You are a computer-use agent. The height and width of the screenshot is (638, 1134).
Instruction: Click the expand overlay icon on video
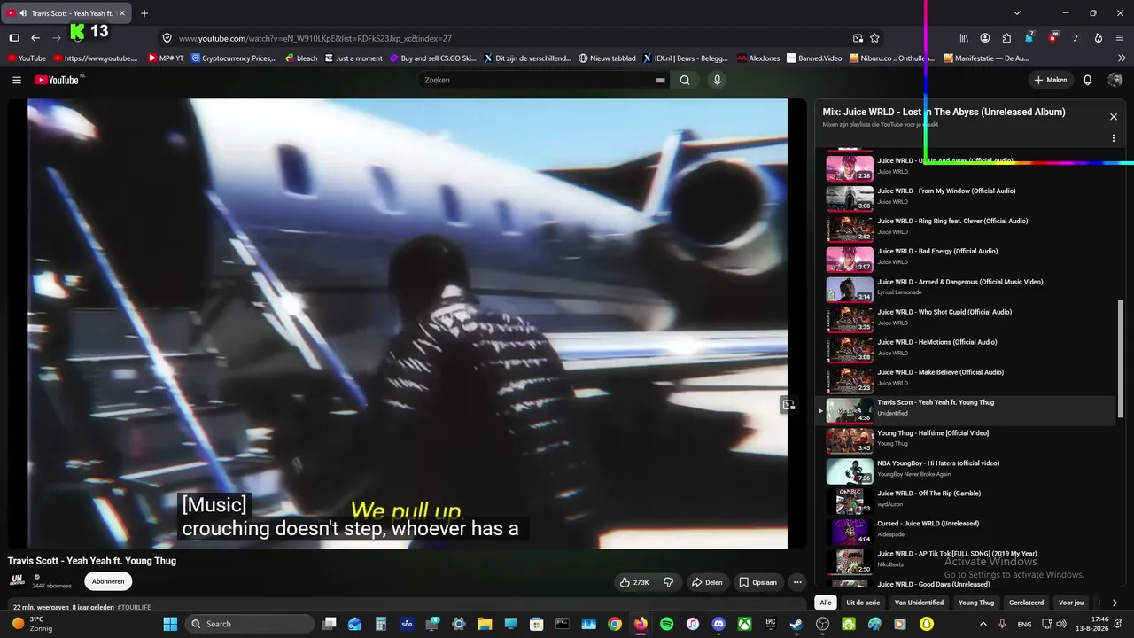point(788,405)
